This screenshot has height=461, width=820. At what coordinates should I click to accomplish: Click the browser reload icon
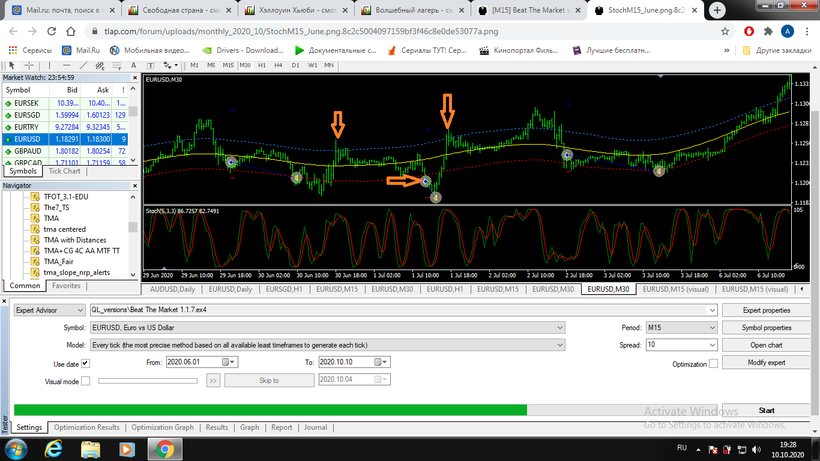(52, 31)
